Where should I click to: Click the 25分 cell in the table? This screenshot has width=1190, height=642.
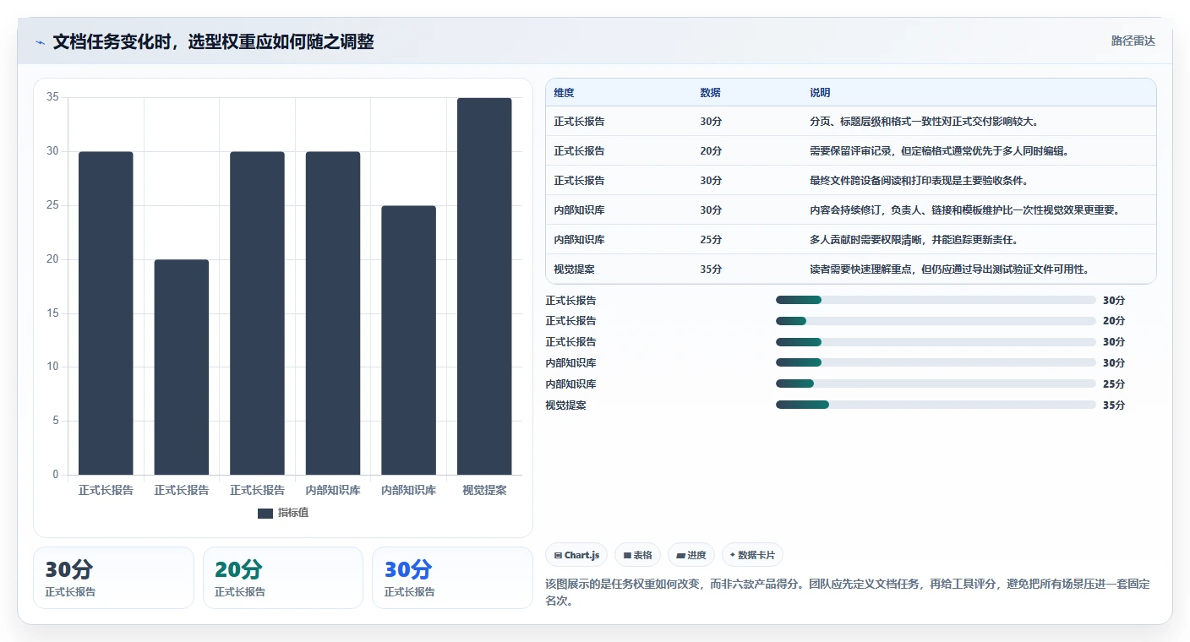tap(711, 240)
